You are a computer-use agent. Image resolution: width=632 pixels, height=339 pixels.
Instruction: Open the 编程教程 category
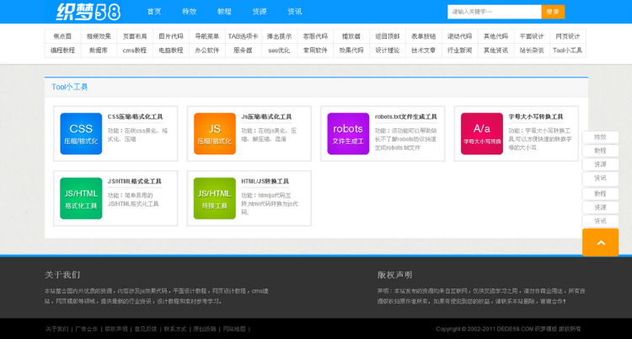[x=62, y=51]
